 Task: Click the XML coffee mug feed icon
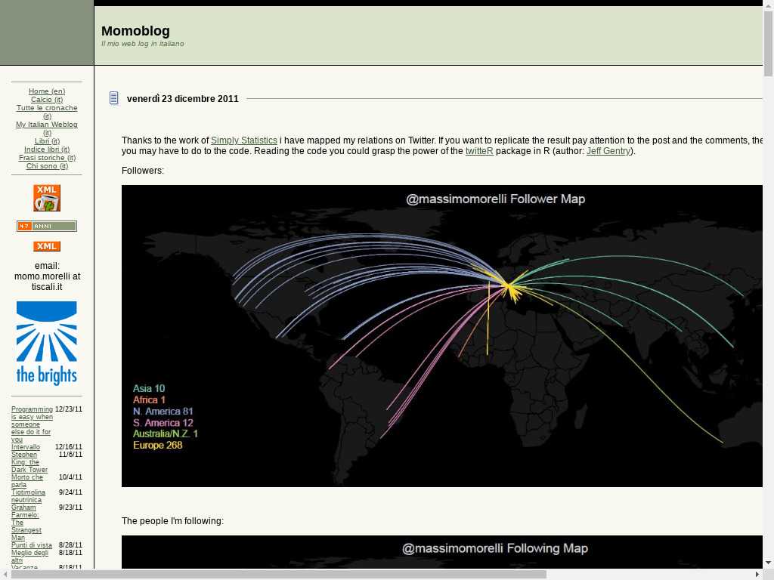47,198
